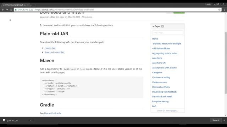The height and width of the screenshot is (127, 227).
Task: Open Assumptions with assume page
Action: [164, 68]
